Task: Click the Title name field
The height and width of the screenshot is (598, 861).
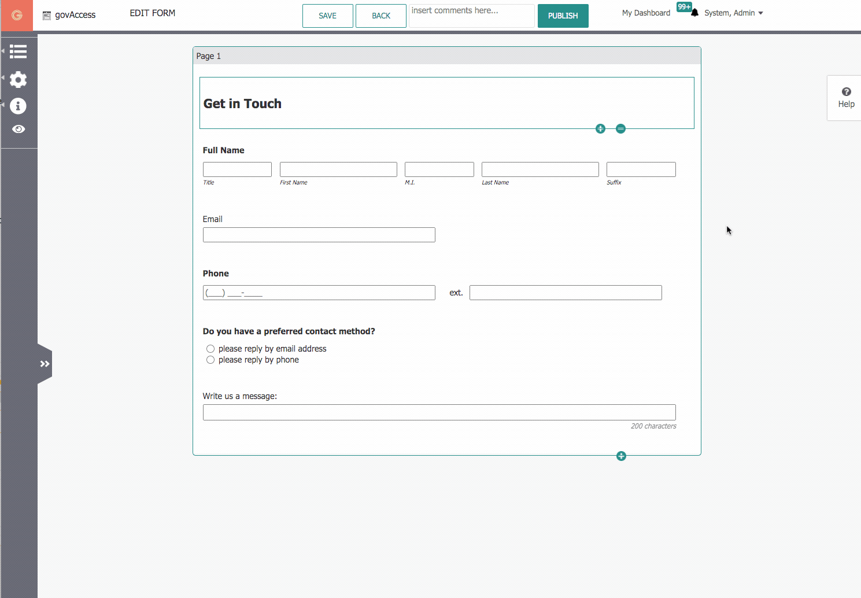Action: [237, 169]
